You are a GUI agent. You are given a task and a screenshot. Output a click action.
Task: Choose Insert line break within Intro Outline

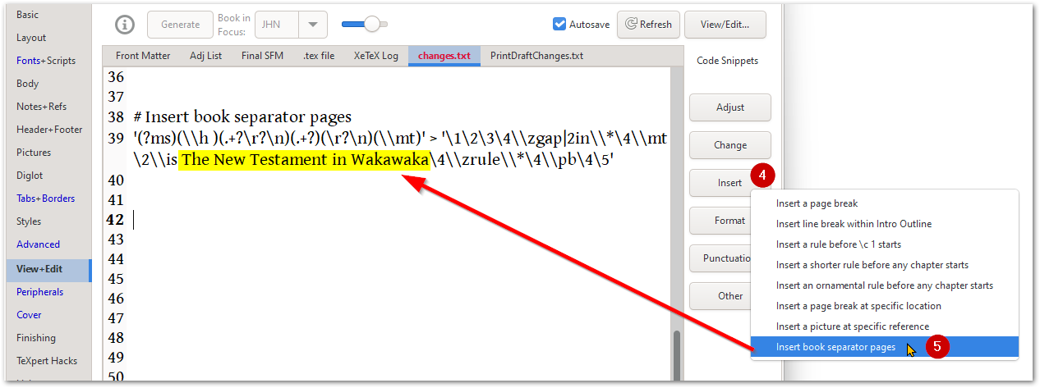click(885, 224)
